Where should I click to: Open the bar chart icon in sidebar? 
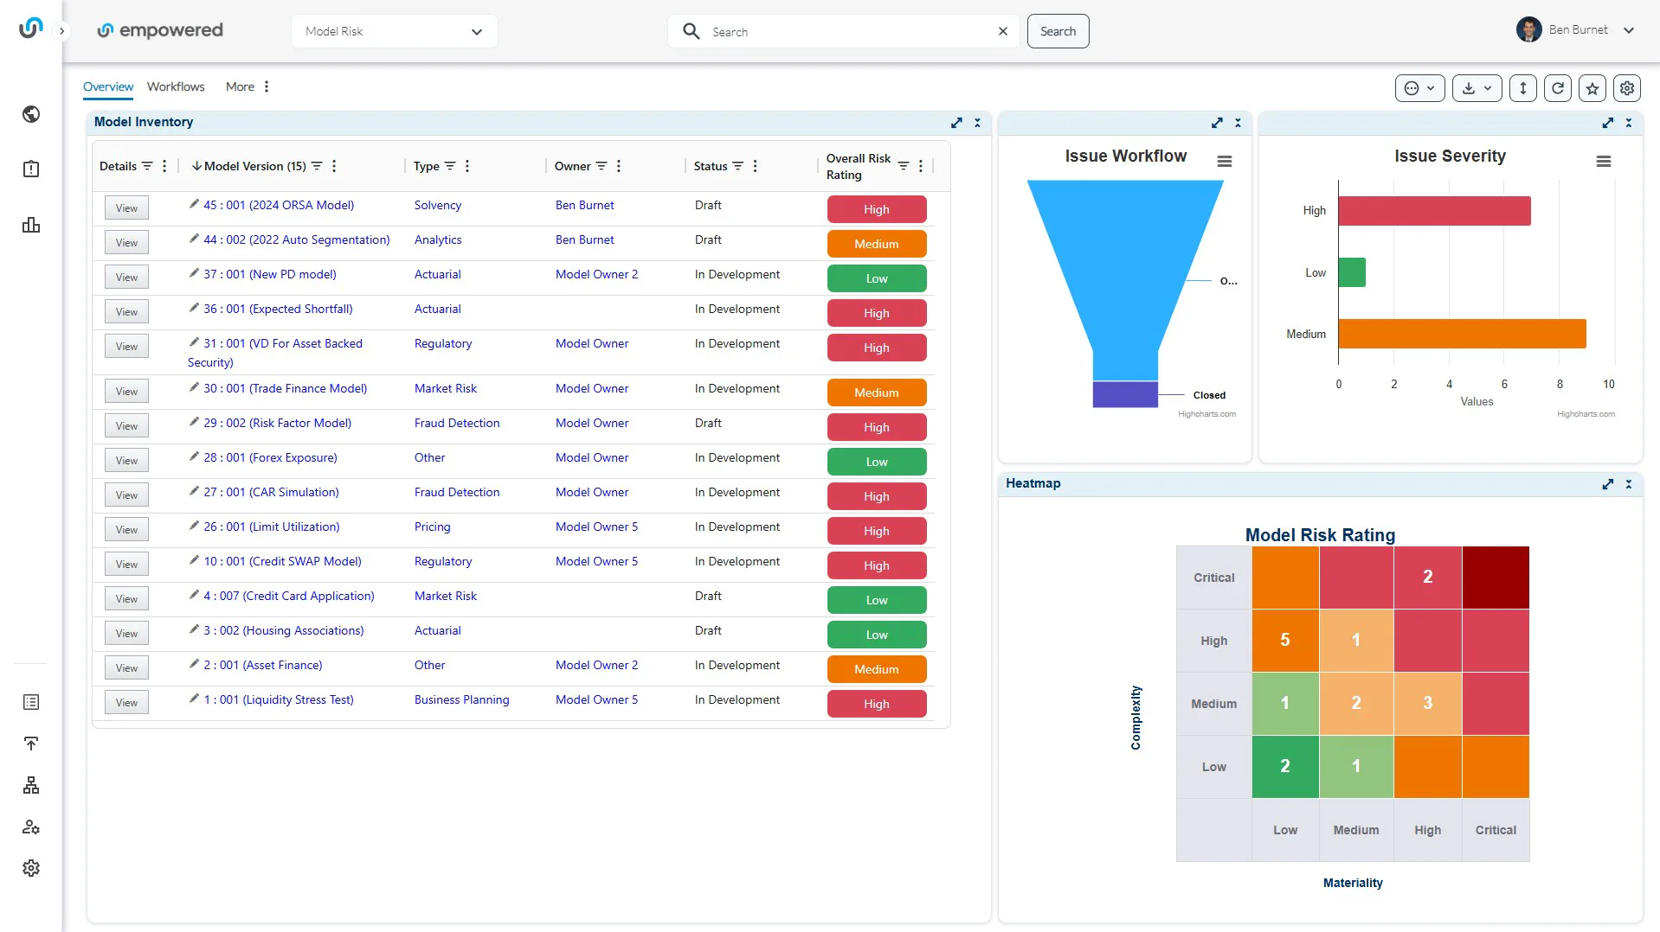tap(31, 225)
